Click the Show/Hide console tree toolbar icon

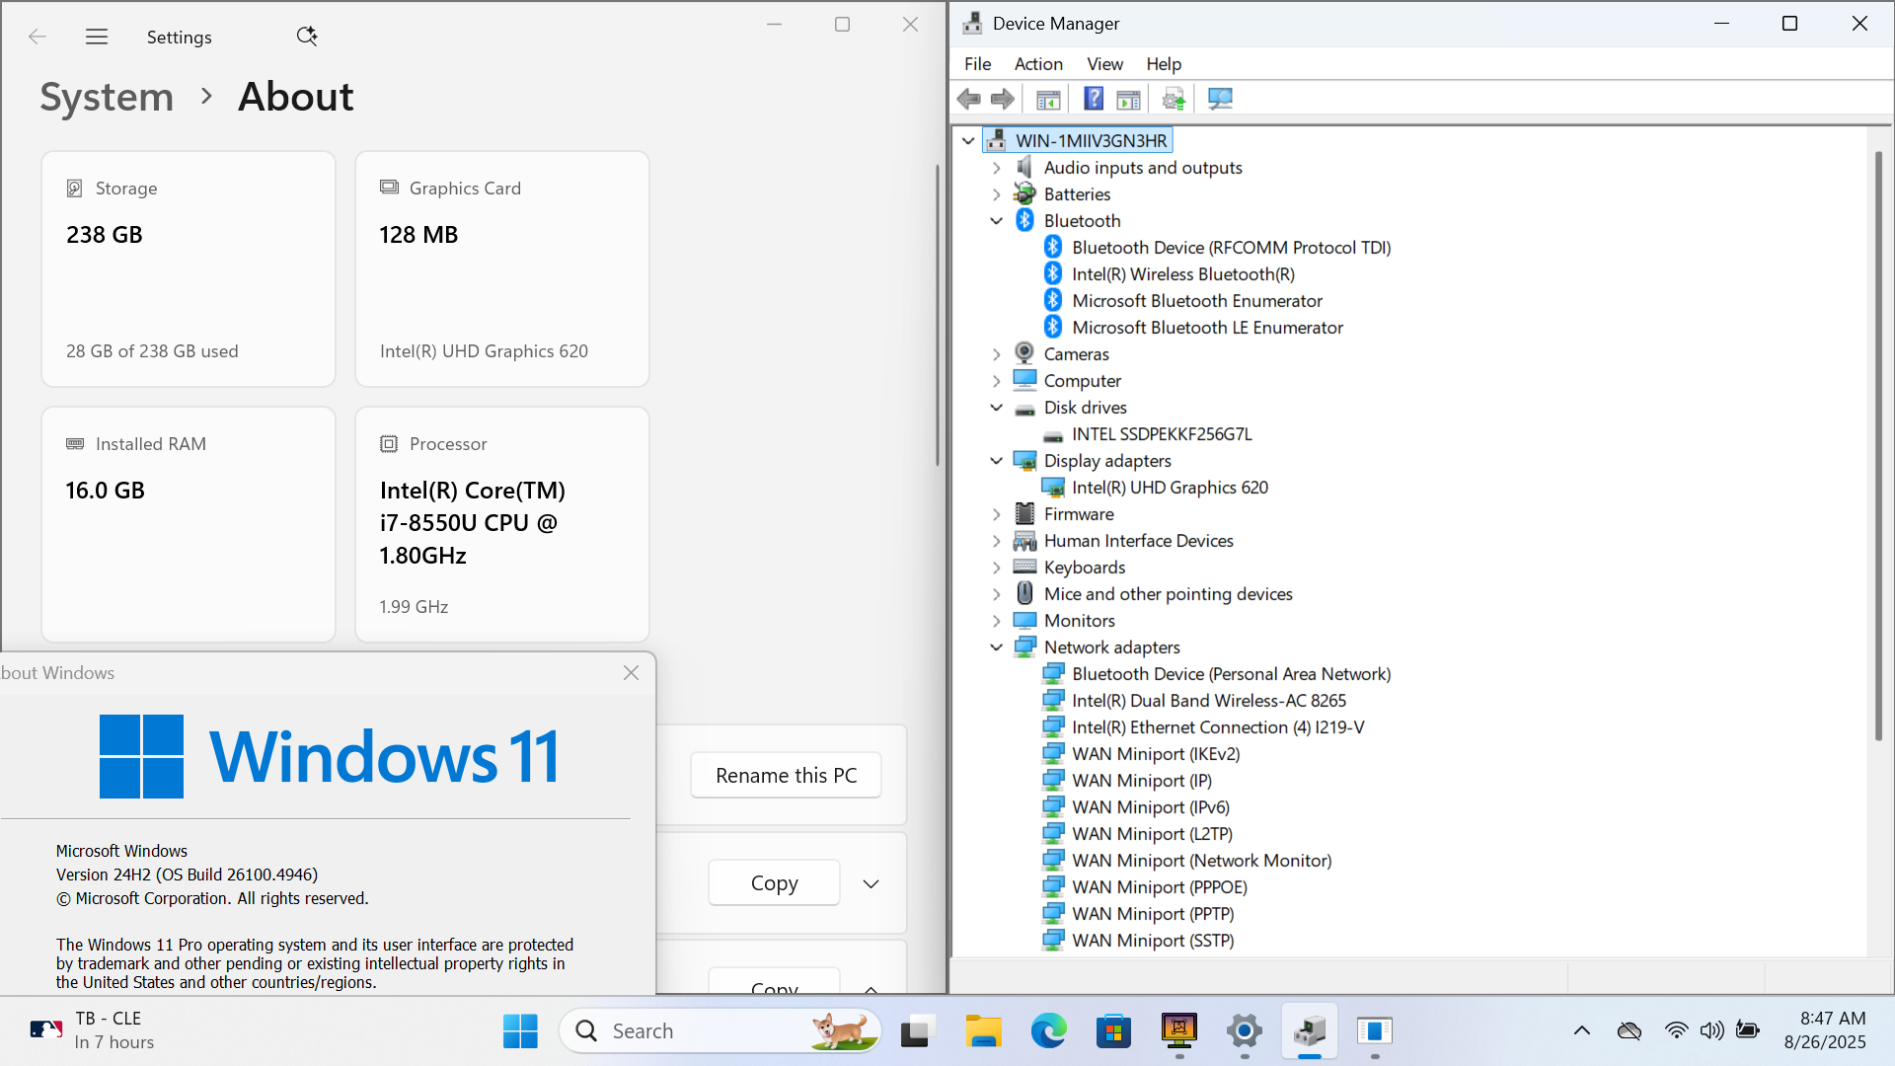(1048, 99)
